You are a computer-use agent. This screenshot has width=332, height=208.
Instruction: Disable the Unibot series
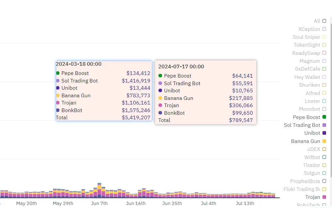(x=324, y=133)
